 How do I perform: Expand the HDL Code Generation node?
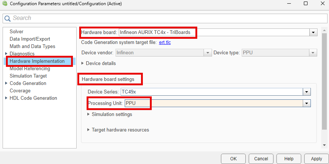[6, 98]
